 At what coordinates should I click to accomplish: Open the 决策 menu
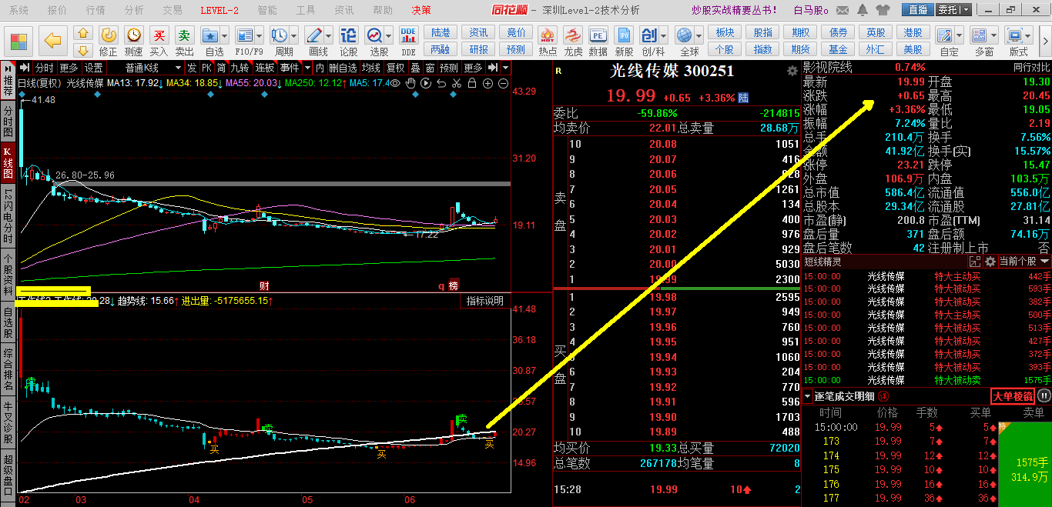[x=421, y=10]
